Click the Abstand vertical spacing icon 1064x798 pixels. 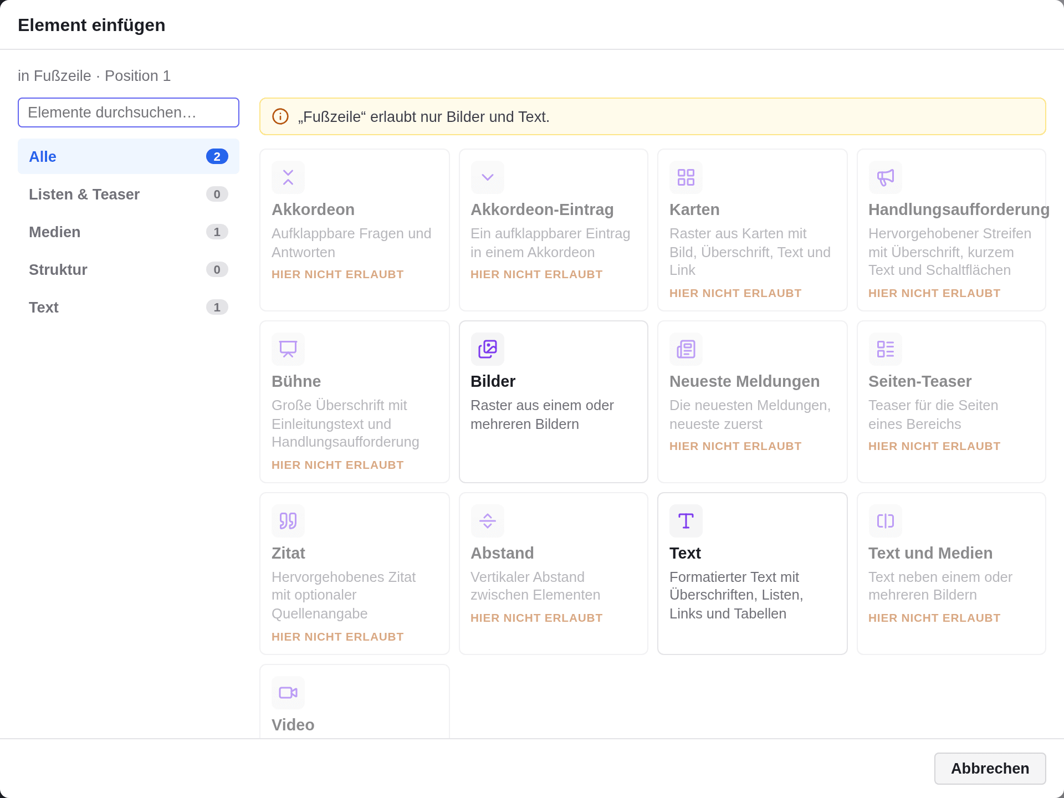tap(488, 521)
